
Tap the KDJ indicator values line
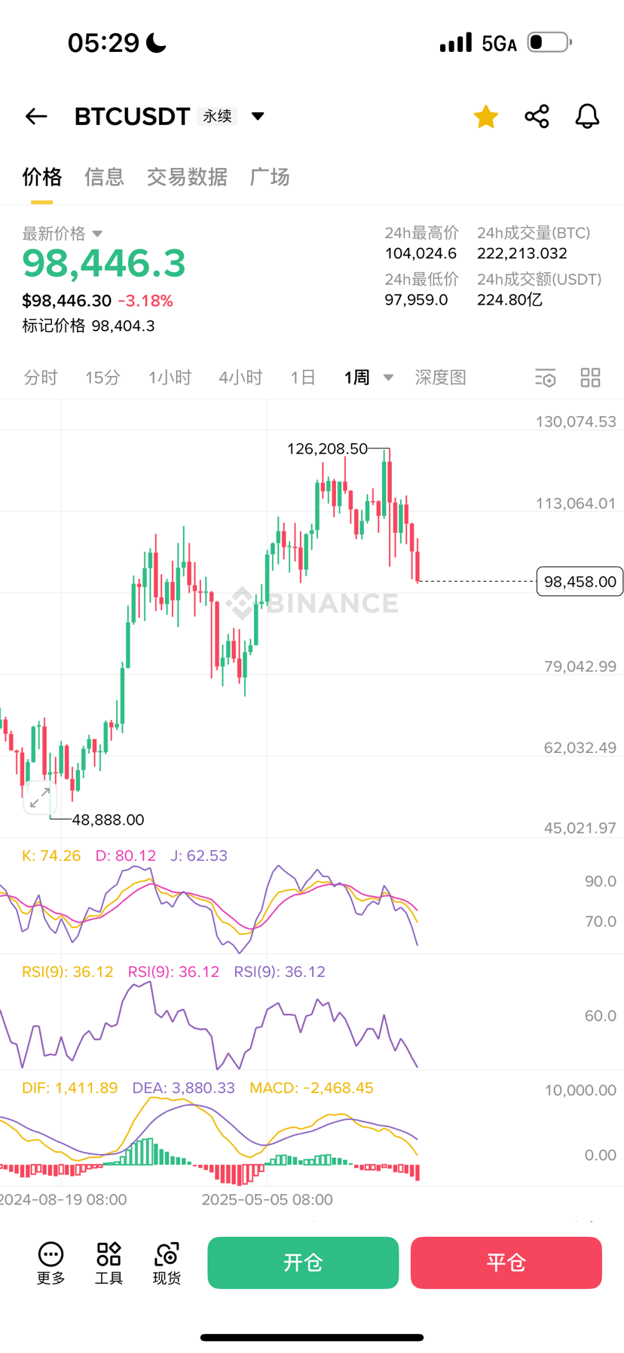pyautogui.click(x=124, y=856)
